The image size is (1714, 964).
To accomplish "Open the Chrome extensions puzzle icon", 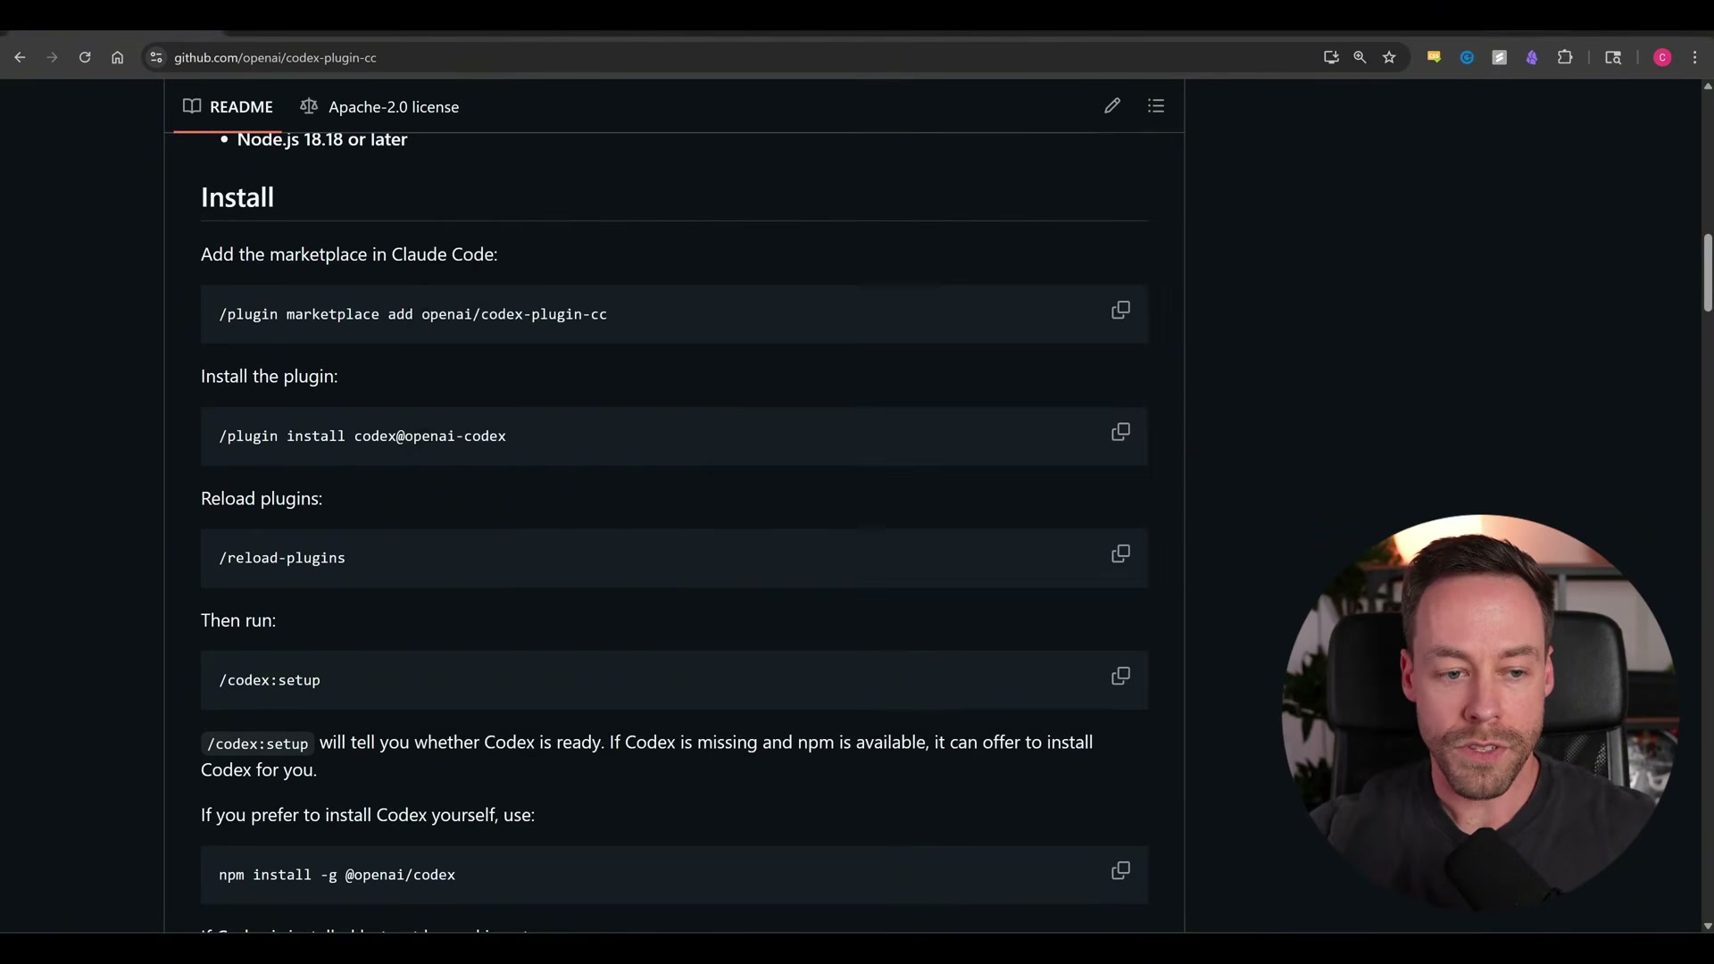I will 1567,57.
